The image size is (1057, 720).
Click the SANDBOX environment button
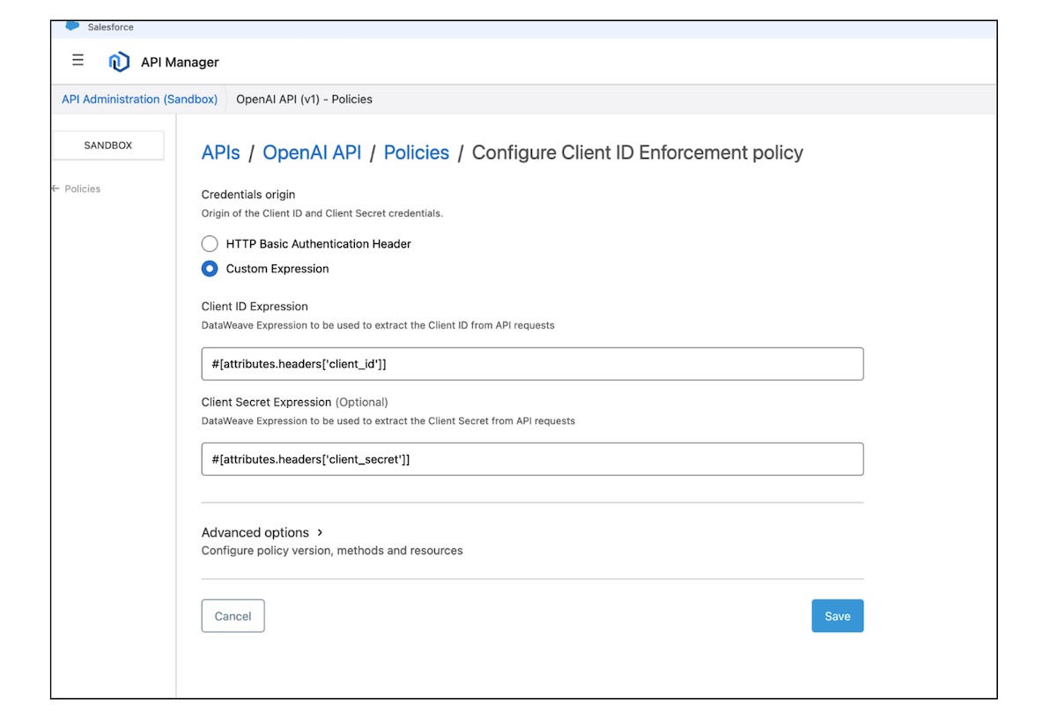point(108,145)
